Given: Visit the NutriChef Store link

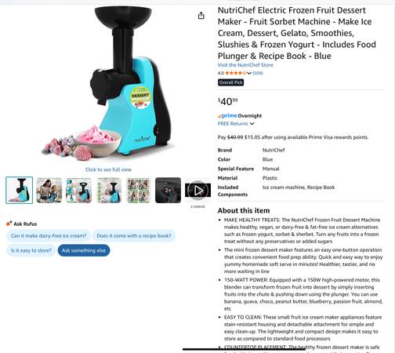Looking at the screenshot, I should tap(245, 65).
